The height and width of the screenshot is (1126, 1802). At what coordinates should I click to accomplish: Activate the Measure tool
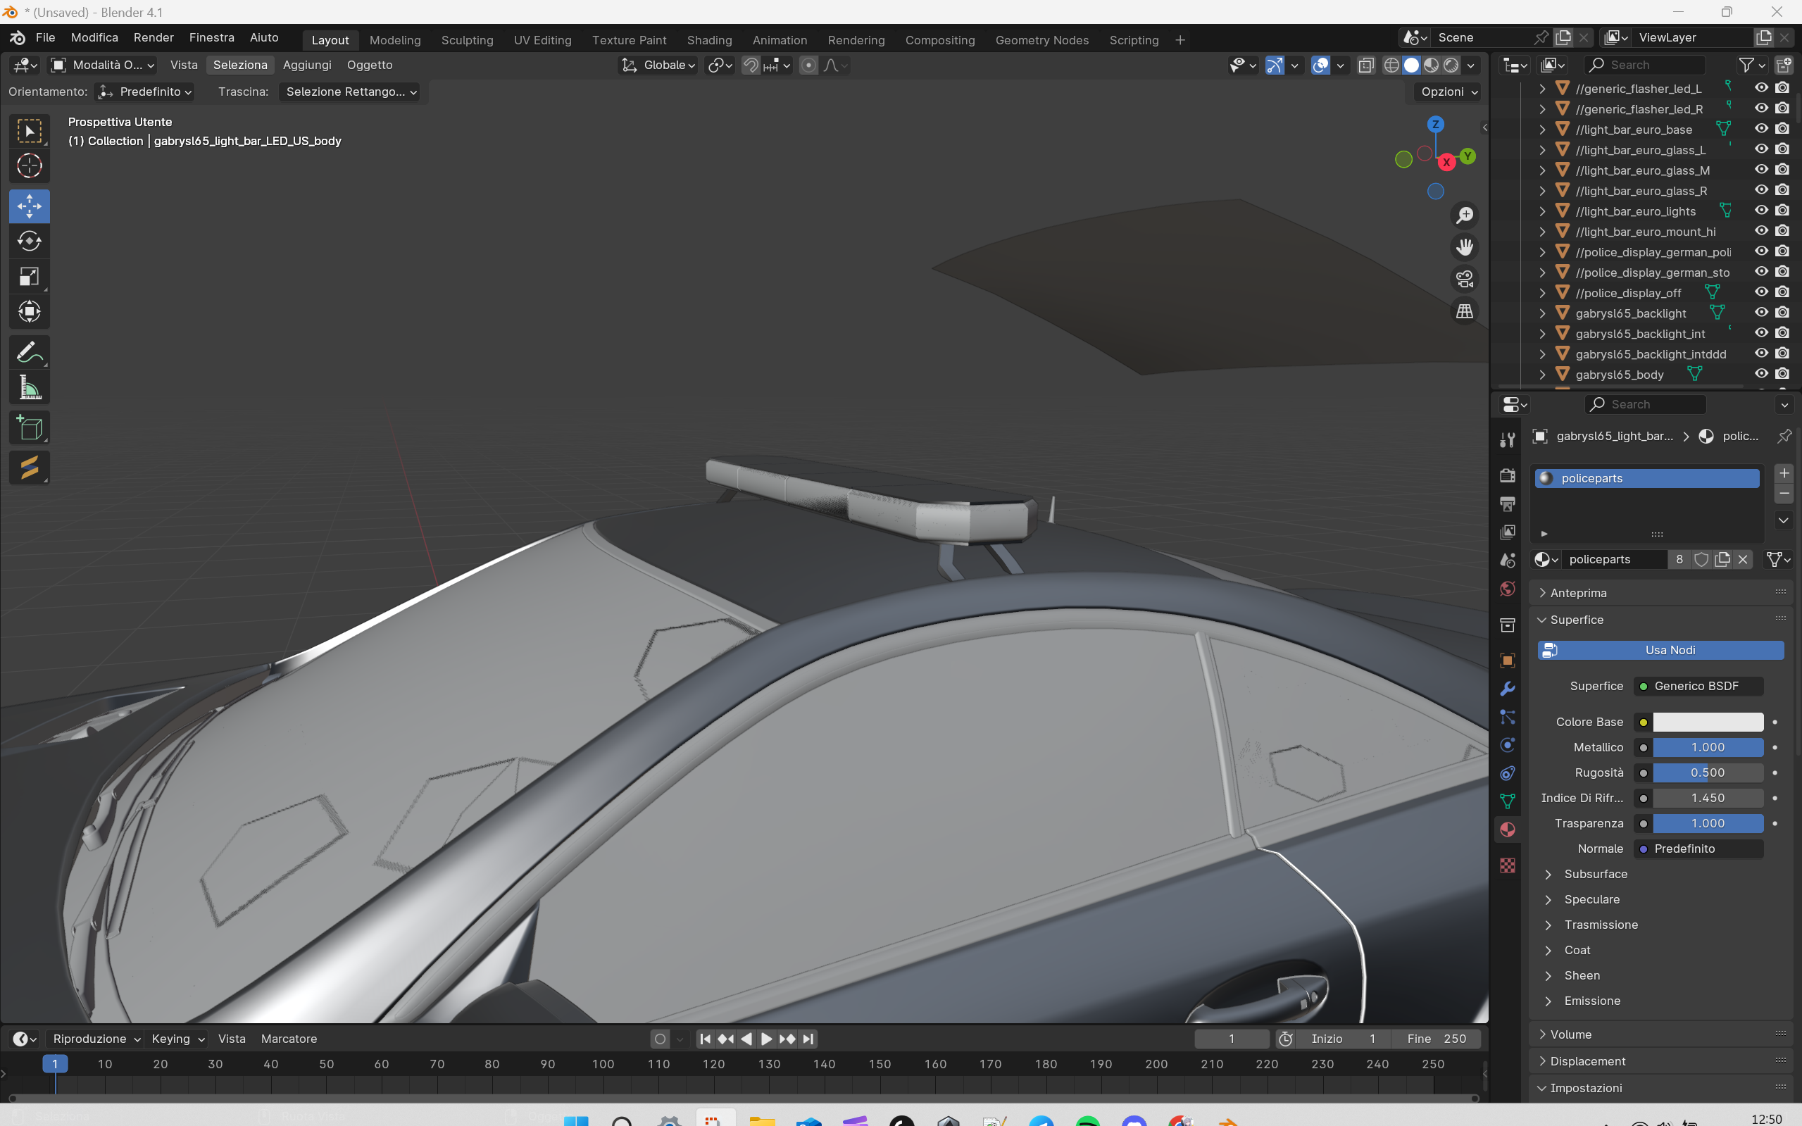click(x=29, y=388)
